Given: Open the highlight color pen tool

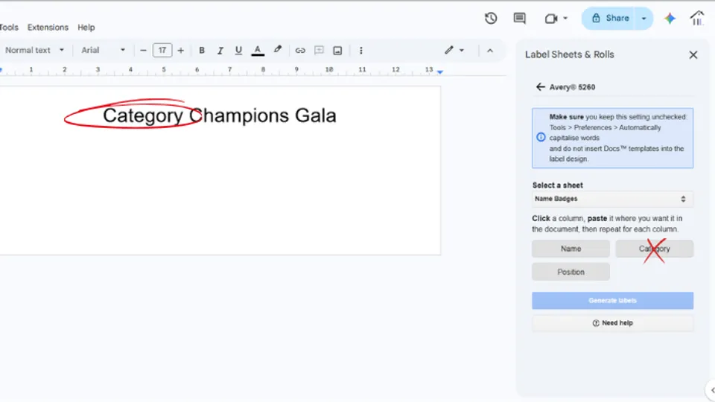Looking at the screenshot, I should coord(278,50).
